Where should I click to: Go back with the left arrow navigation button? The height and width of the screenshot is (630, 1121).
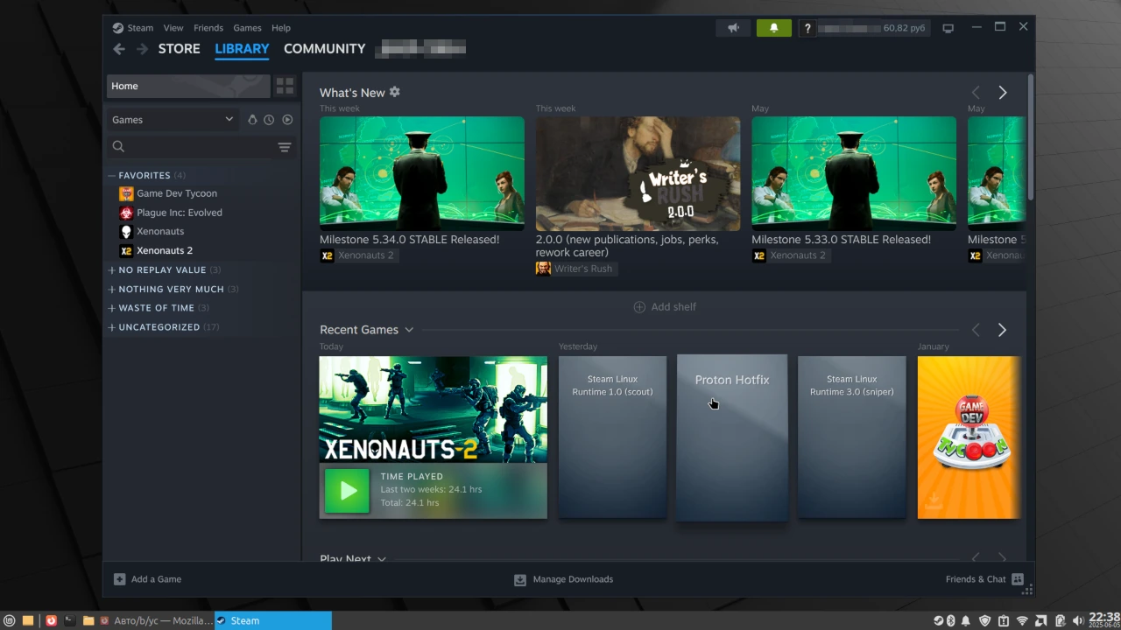(x=119, y=49)
